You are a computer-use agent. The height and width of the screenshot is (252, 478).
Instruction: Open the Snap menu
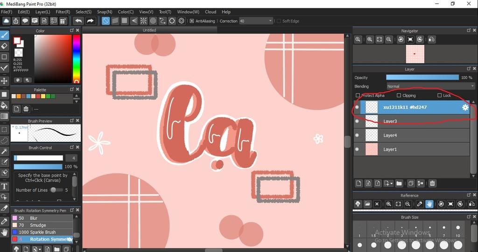[x=105, y=12]
